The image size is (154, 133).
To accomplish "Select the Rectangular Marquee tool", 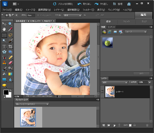I will click(4, 35).
